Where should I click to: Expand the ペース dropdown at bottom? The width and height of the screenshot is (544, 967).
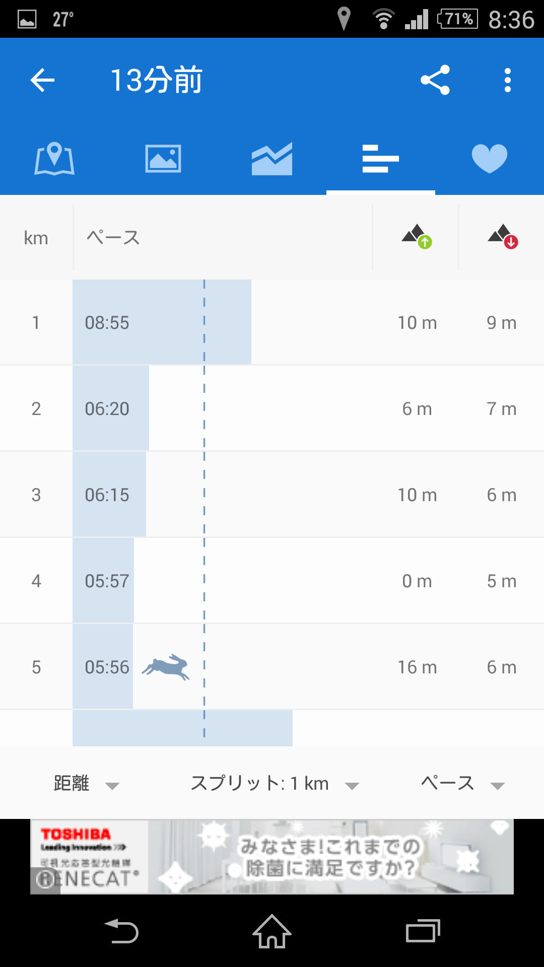click(462, 784)
